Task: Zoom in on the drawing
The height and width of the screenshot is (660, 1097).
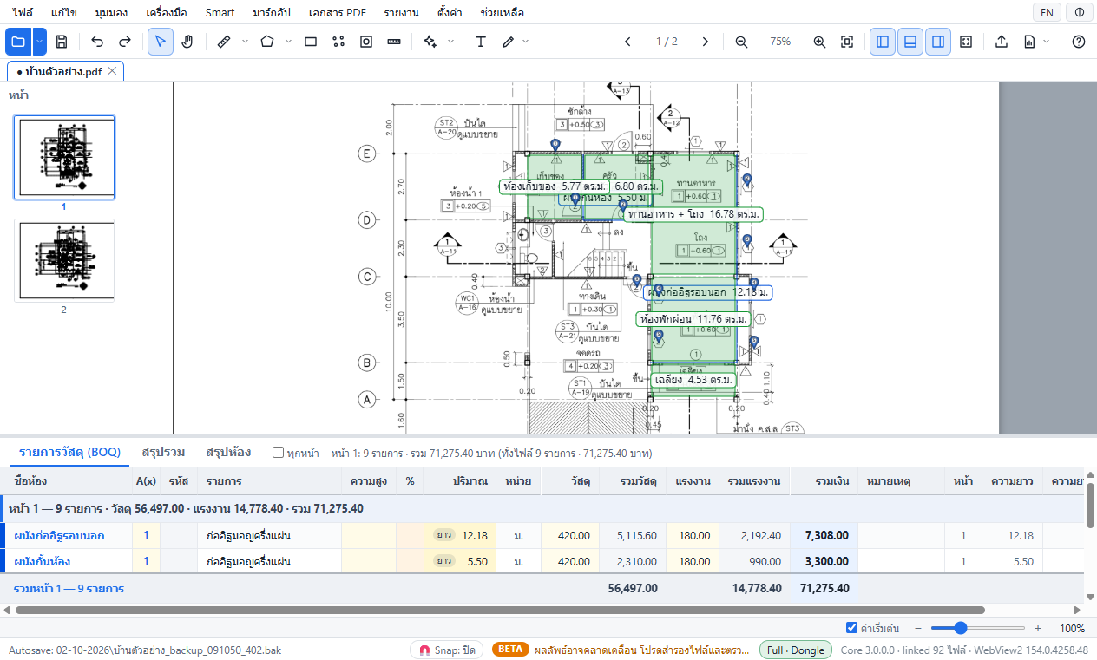Action: [819, 42]
